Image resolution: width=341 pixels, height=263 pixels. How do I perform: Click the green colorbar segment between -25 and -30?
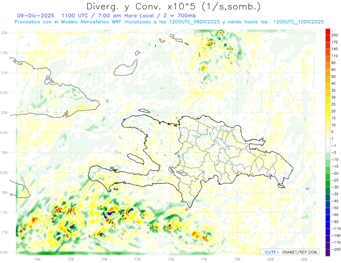pos(328,184)
